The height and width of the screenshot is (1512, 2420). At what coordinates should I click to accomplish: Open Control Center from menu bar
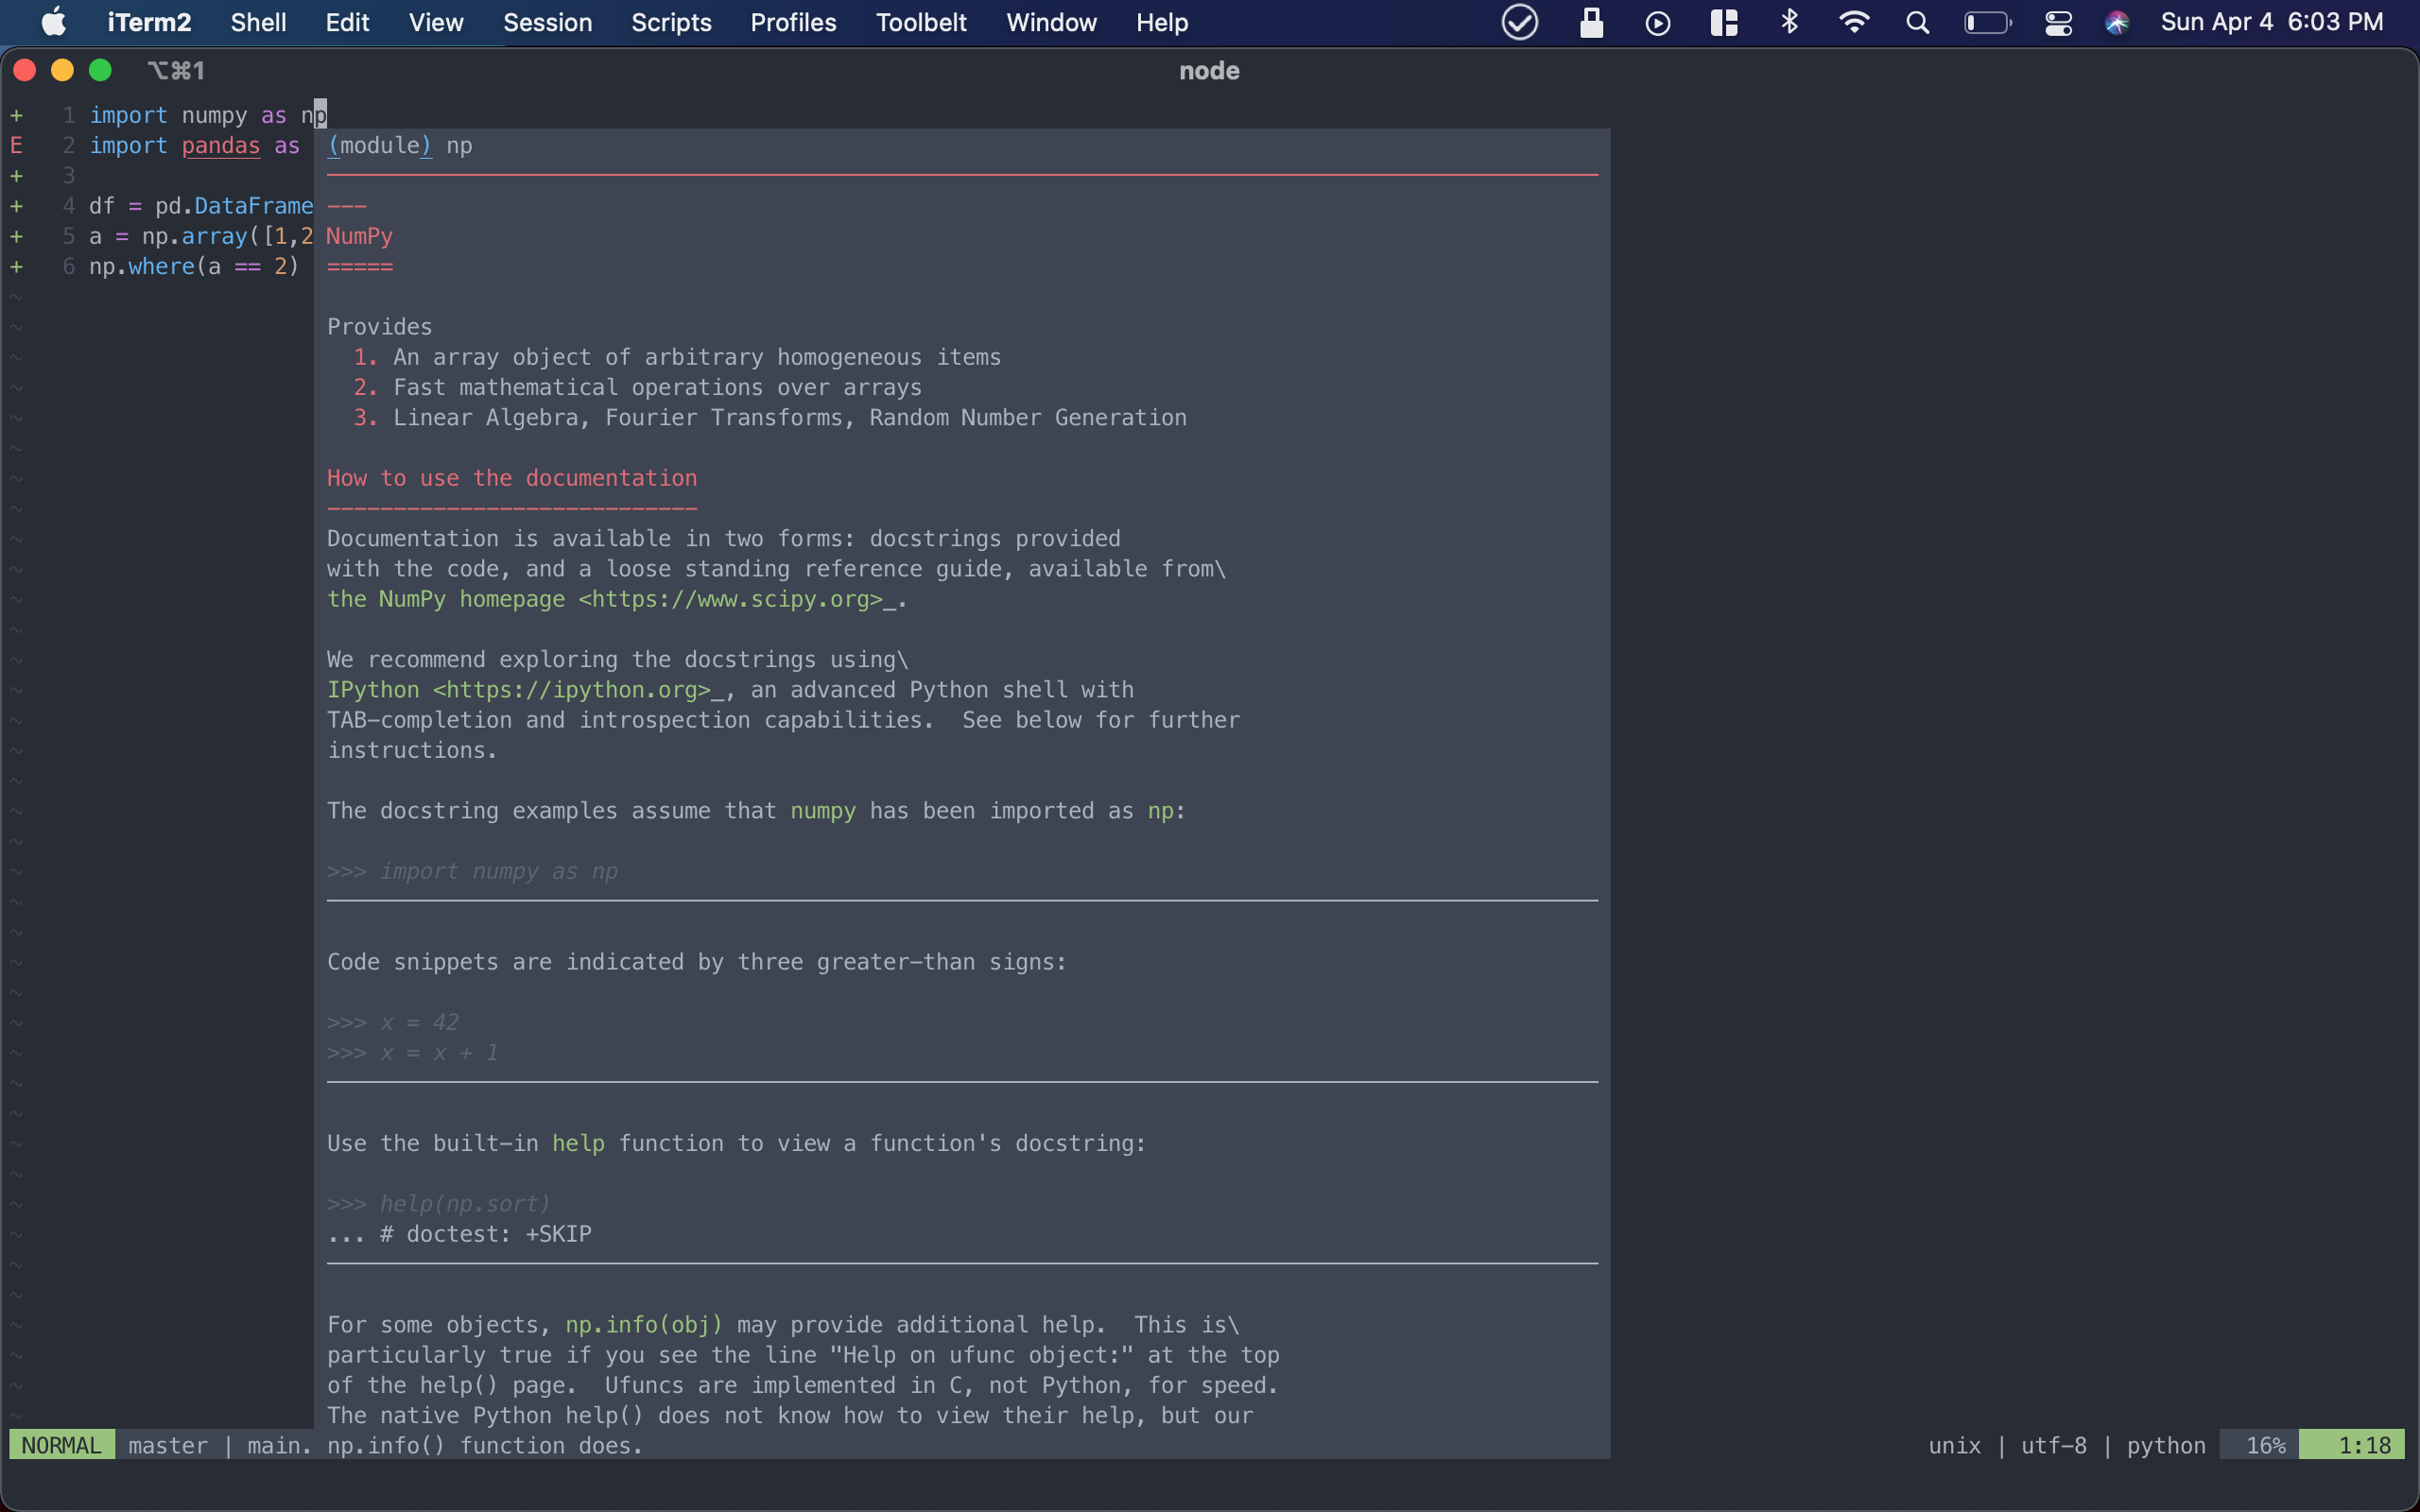click(x=2058, y=22)
